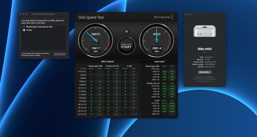Click the serial number value in About This Mac

[x=210, y=64]
